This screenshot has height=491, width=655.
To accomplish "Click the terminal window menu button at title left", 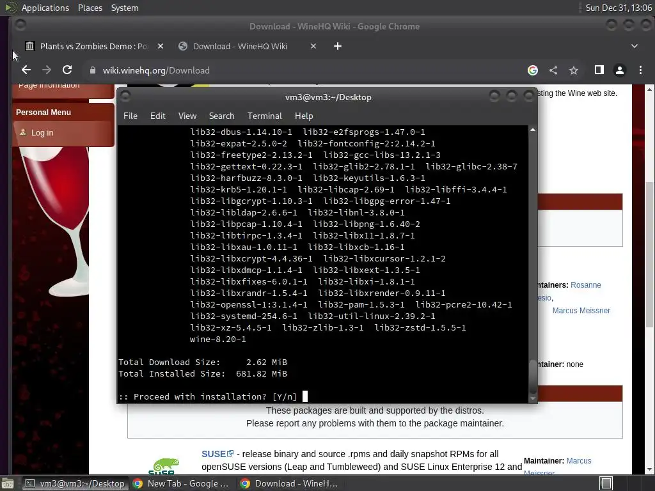I will 125,97.
